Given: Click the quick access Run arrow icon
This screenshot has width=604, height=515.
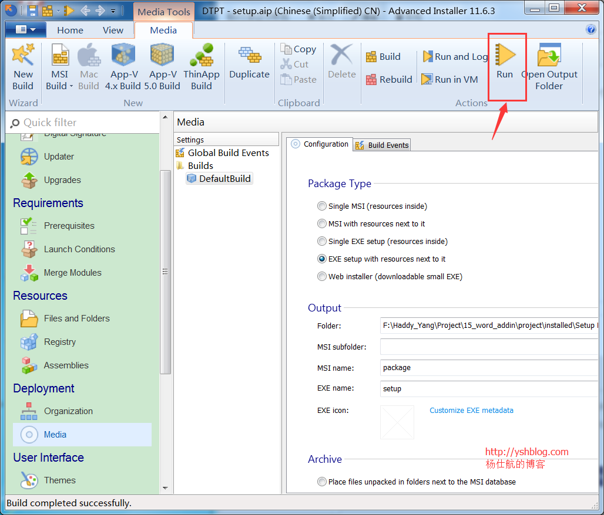Looking at the screenshot, I should pyautogui.click(x=69, y=11).
